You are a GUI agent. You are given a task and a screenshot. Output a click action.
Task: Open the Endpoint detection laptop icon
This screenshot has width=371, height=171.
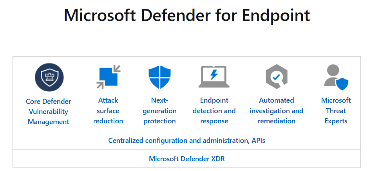[214, 77]
